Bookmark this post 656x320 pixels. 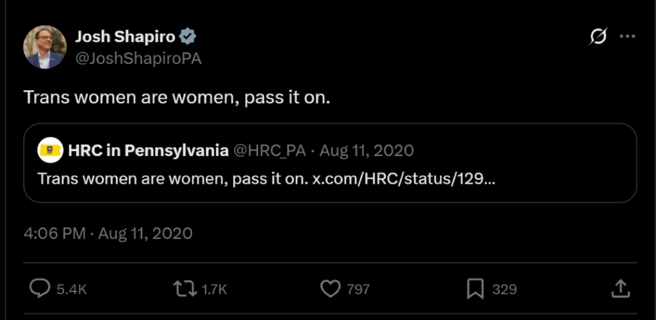[x=475, y=289]
